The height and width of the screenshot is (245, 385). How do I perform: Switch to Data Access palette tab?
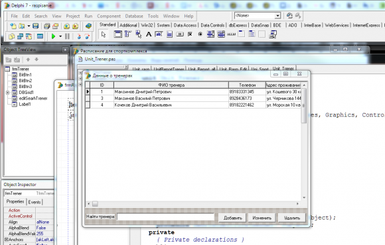pyautogui.click(x=185, y=25)
